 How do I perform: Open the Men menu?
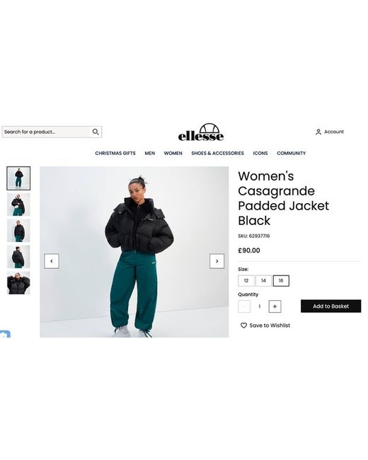click(149, 153)
